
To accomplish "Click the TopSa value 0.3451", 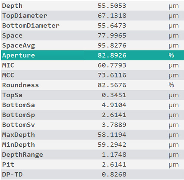I will pos(114,95).
